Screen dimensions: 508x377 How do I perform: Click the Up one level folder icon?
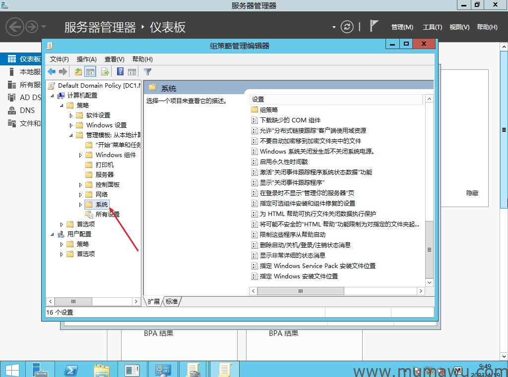[x=78, y=72]
